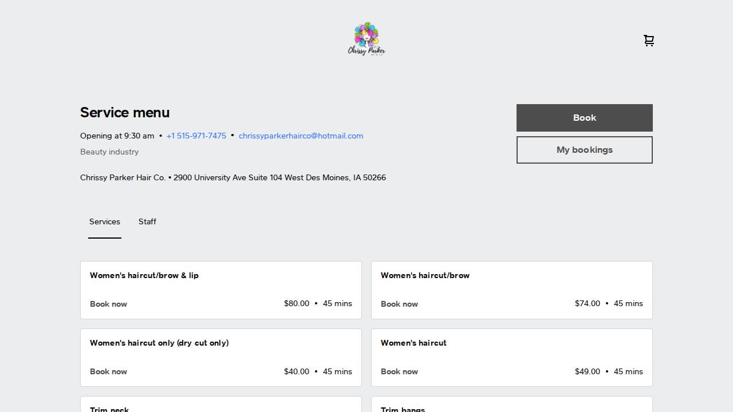Switch to the Staff tab

pos(147,221)
